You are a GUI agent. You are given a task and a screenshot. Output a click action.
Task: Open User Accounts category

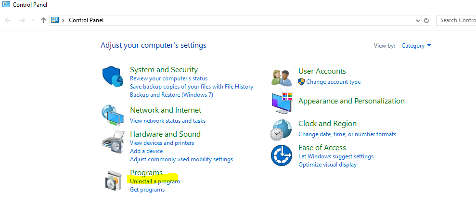pos(322,71)
